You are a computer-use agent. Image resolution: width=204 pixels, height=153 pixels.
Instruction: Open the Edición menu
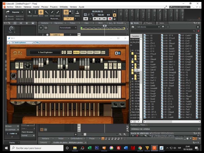click(x=18, y=7)
